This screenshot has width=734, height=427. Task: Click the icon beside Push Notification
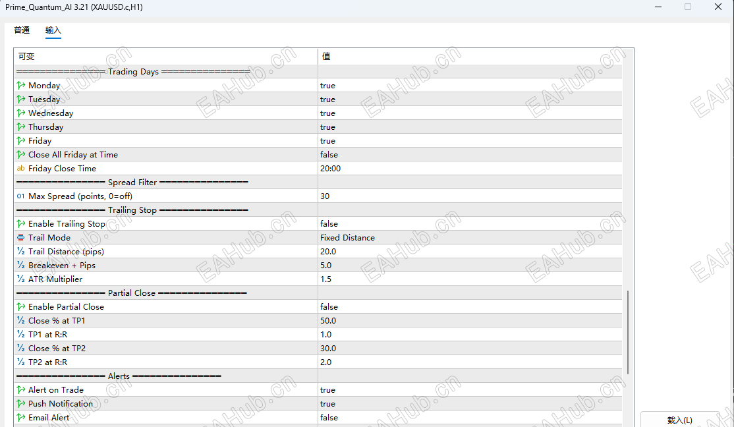20,403
